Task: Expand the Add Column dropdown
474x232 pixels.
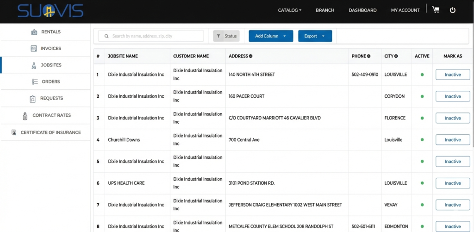Action: 271,36
